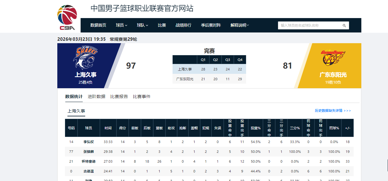Screen dimensions: 388x181
Task: Switch to the 进阶数据 tab
Action: click(96, 96)
